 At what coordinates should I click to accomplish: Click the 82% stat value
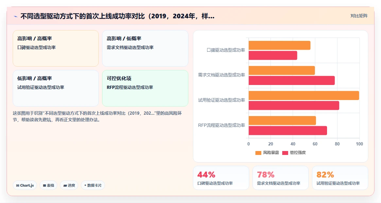click(x=325, y=175)
